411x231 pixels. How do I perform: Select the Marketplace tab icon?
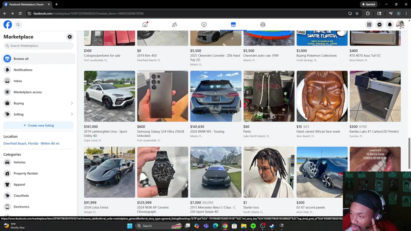[x=233, y=25]
